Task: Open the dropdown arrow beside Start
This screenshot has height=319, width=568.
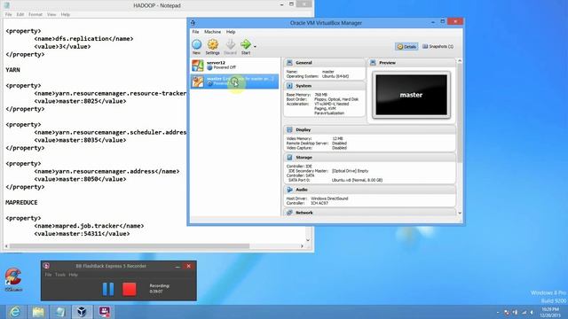Action: [255, 47]
